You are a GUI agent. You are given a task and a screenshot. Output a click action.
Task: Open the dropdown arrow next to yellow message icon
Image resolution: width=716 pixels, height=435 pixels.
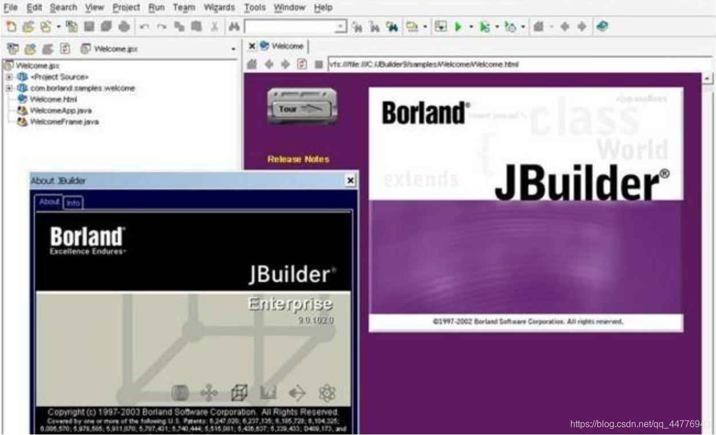click(425, 27)
